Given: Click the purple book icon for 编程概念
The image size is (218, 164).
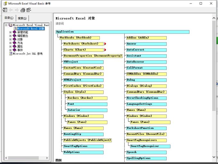Looking at the screenshot, I should pos(14,36).
